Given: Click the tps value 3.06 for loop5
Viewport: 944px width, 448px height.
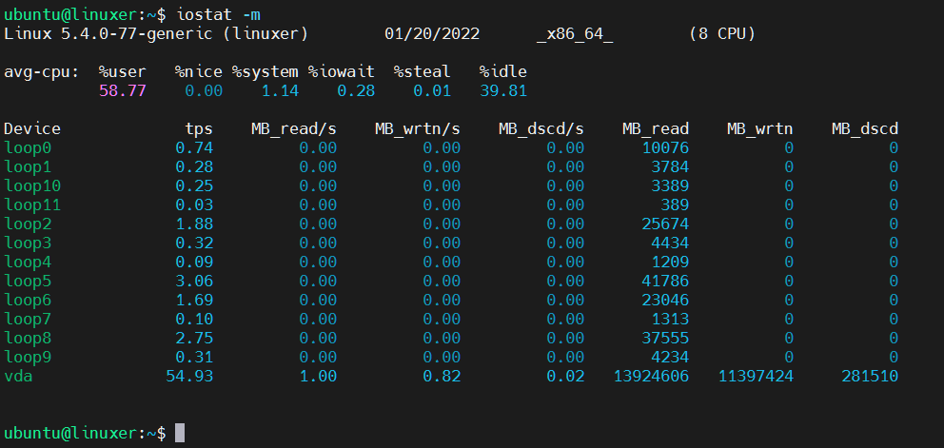Looking at the screenshot, I should click(194, 282).
